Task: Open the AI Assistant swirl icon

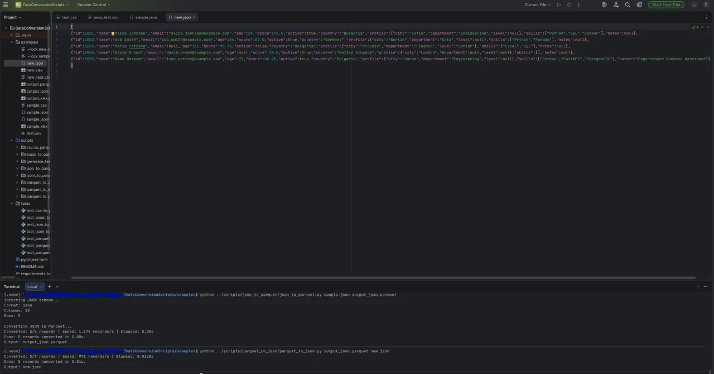Action: pyautogui.click(x=604, y=4)
